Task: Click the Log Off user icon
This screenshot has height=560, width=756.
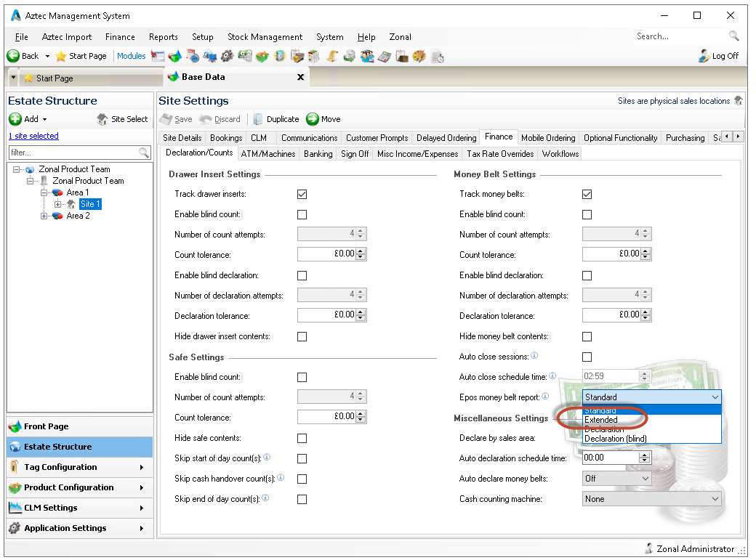Action: click(x=704, y=56)
